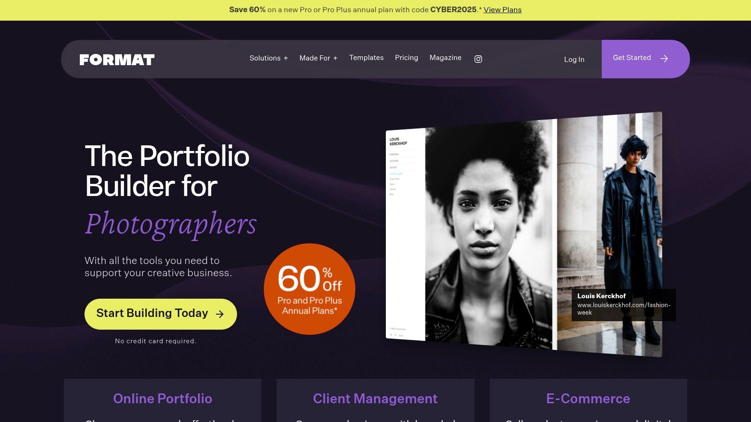Click the orange 60% Off badge

(x=309, y=289)
